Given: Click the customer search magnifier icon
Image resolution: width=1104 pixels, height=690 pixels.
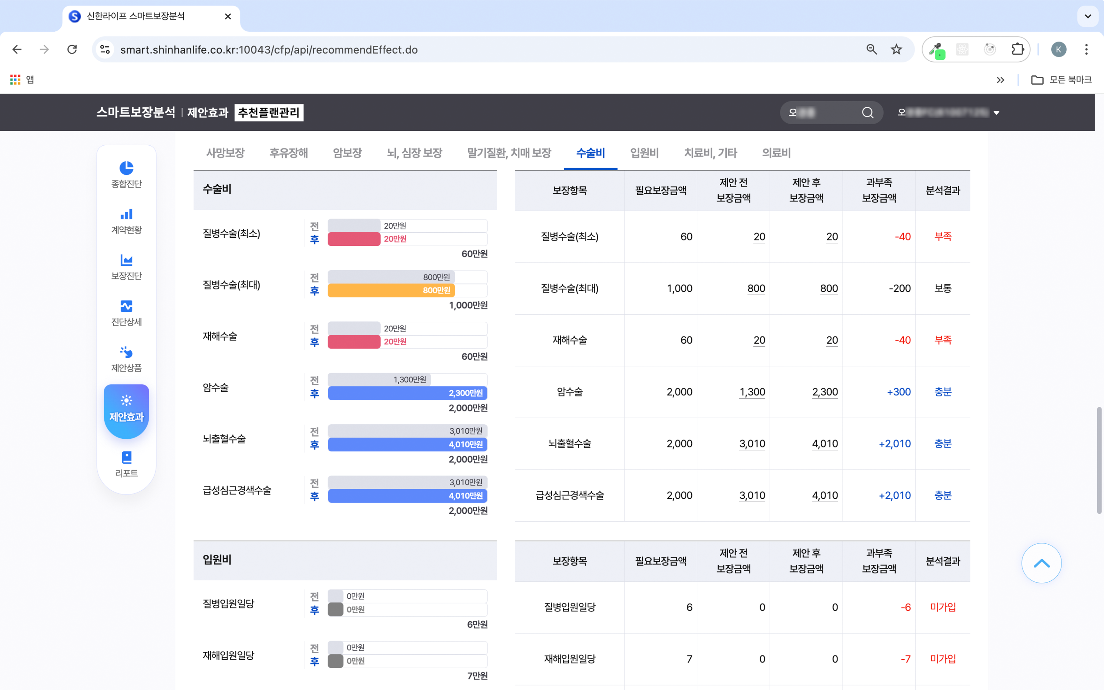Looking at the screenshot, I should (867, 113).
